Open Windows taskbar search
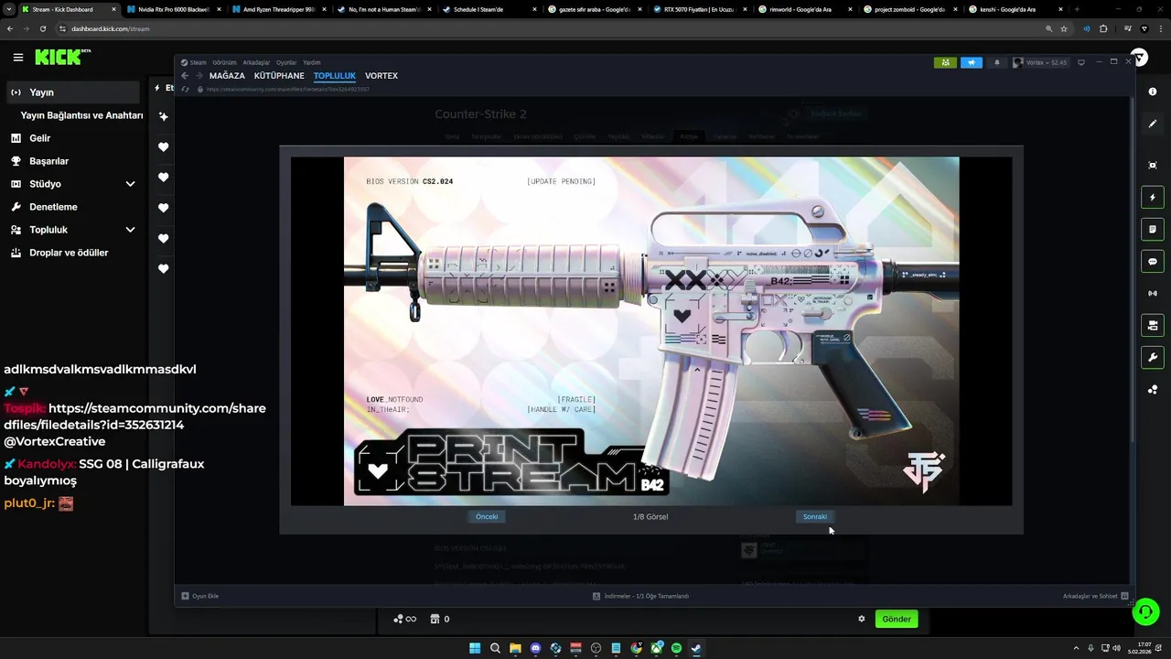Screen dimensions: 1171x659 (x=495, y=648)
